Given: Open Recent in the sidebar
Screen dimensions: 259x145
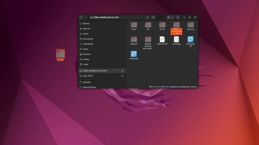Looking at the screenshot, I should coord(102,23).
